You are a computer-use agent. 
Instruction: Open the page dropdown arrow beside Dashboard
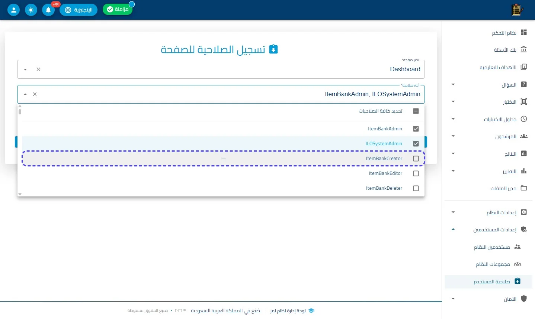[25, 69]
